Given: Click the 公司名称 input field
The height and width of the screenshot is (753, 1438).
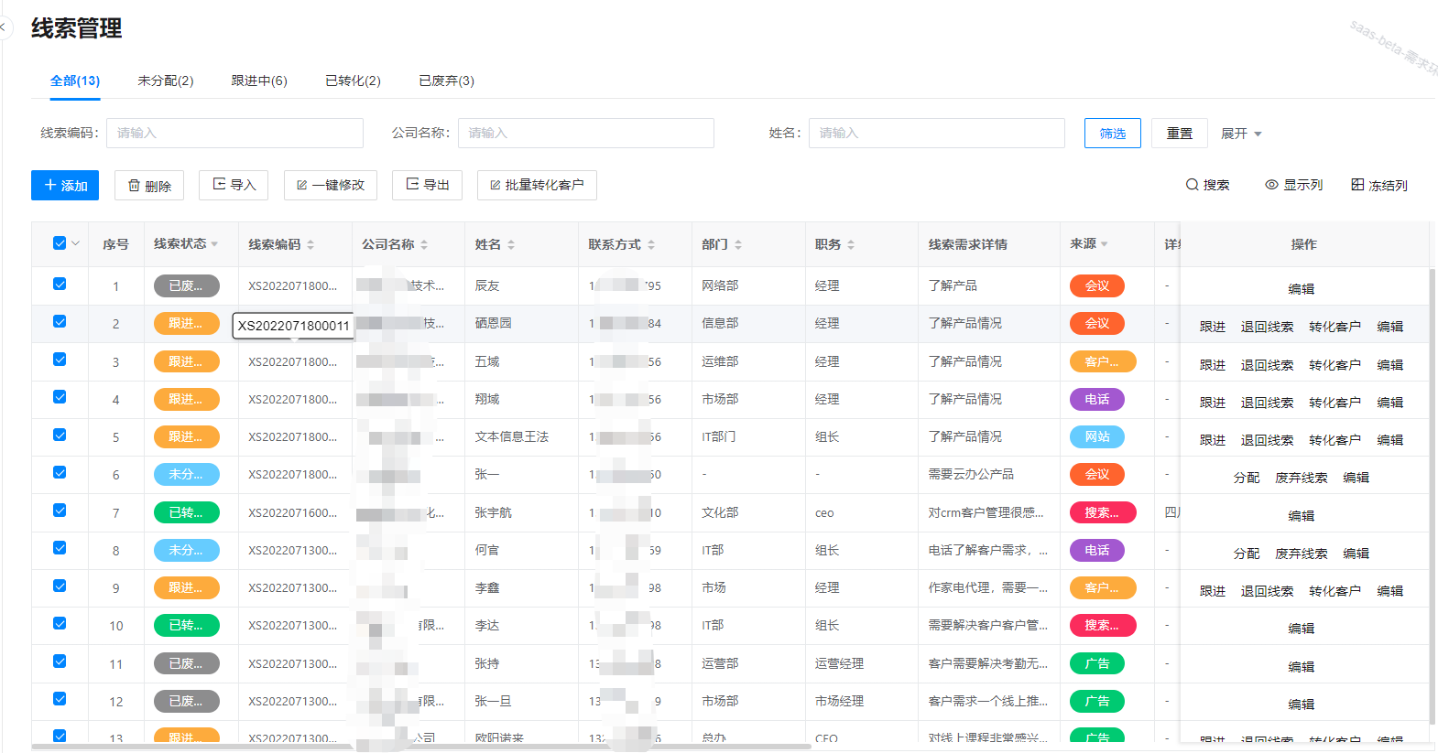Looking at the screenshot, I should (586, 133).
